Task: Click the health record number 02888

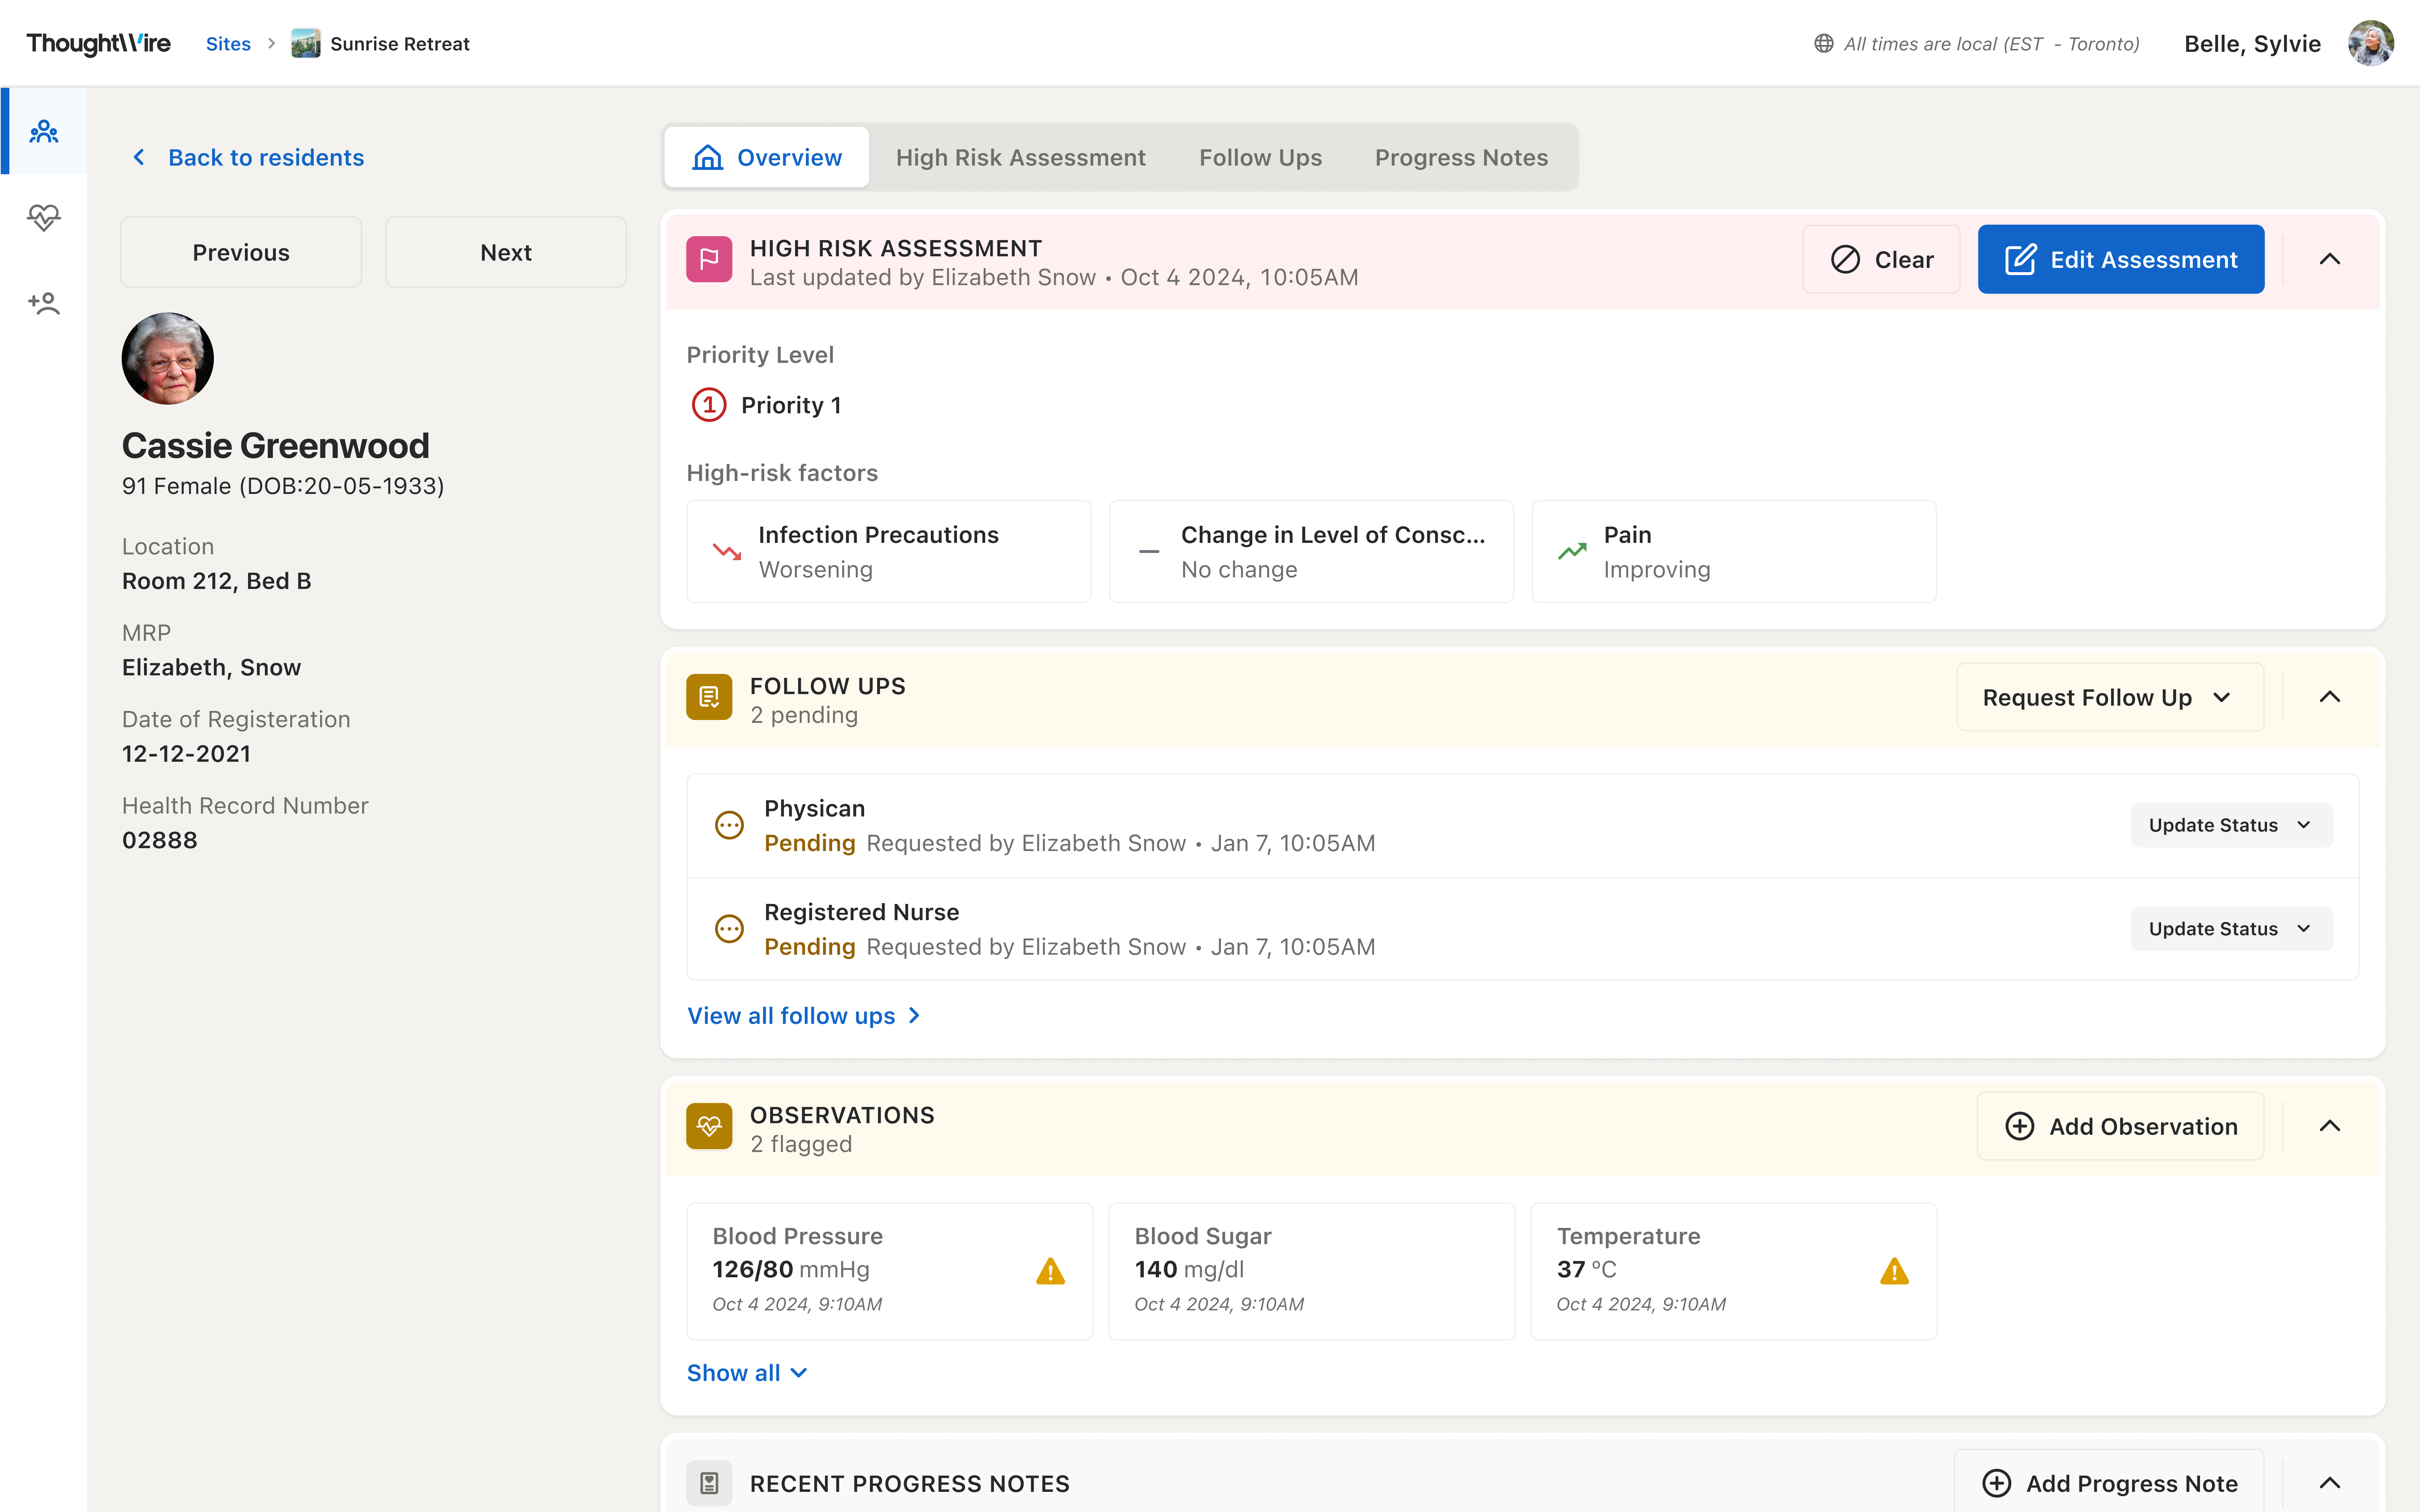Action: point(160,840)
